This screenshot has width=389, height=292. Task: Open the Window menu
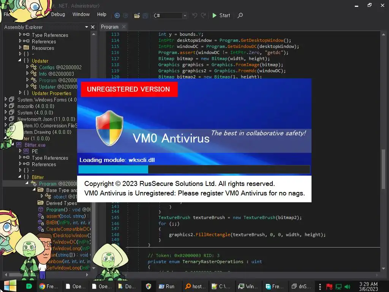[81, 14]
